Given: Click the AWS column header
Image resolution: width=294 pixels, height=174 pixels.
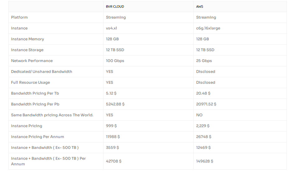Looking at the screenshot, I should (200, 7).
